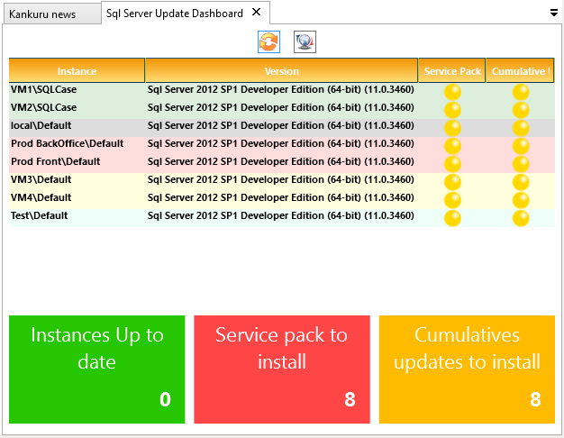This screenshot has width=564, height=438.
Task: Select the VM3\Default instance name
Action: click(41, 179)
